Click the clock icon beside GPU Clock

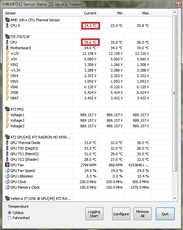tap(7, 181)
